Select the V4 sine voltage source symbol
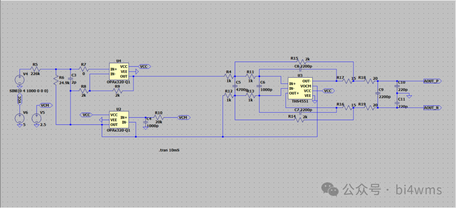 (19, 80)
